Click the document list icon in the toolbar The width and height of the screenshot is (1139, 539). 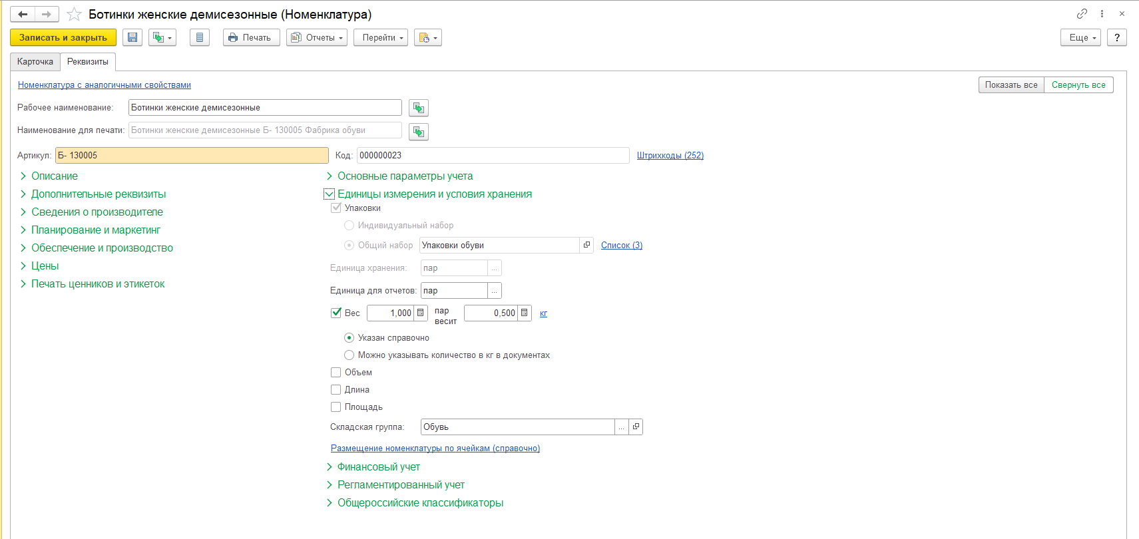(200, 38)
